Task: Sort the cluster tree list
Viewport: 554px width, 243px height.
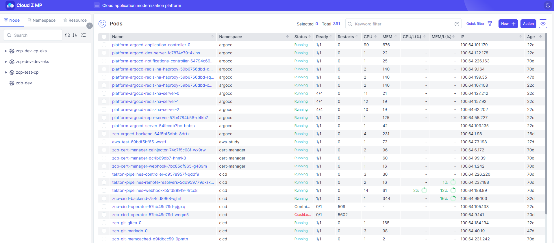Action: click(x=75, y=35)
